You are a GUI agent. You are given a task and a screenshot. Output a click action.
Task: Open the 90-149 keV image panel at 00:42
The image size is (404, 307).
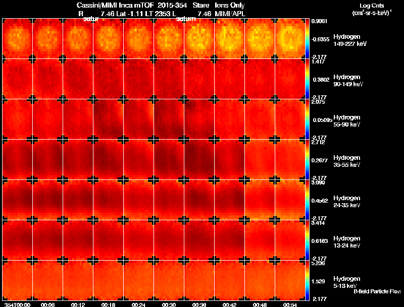pyautogui.click(x=229, y=79)
